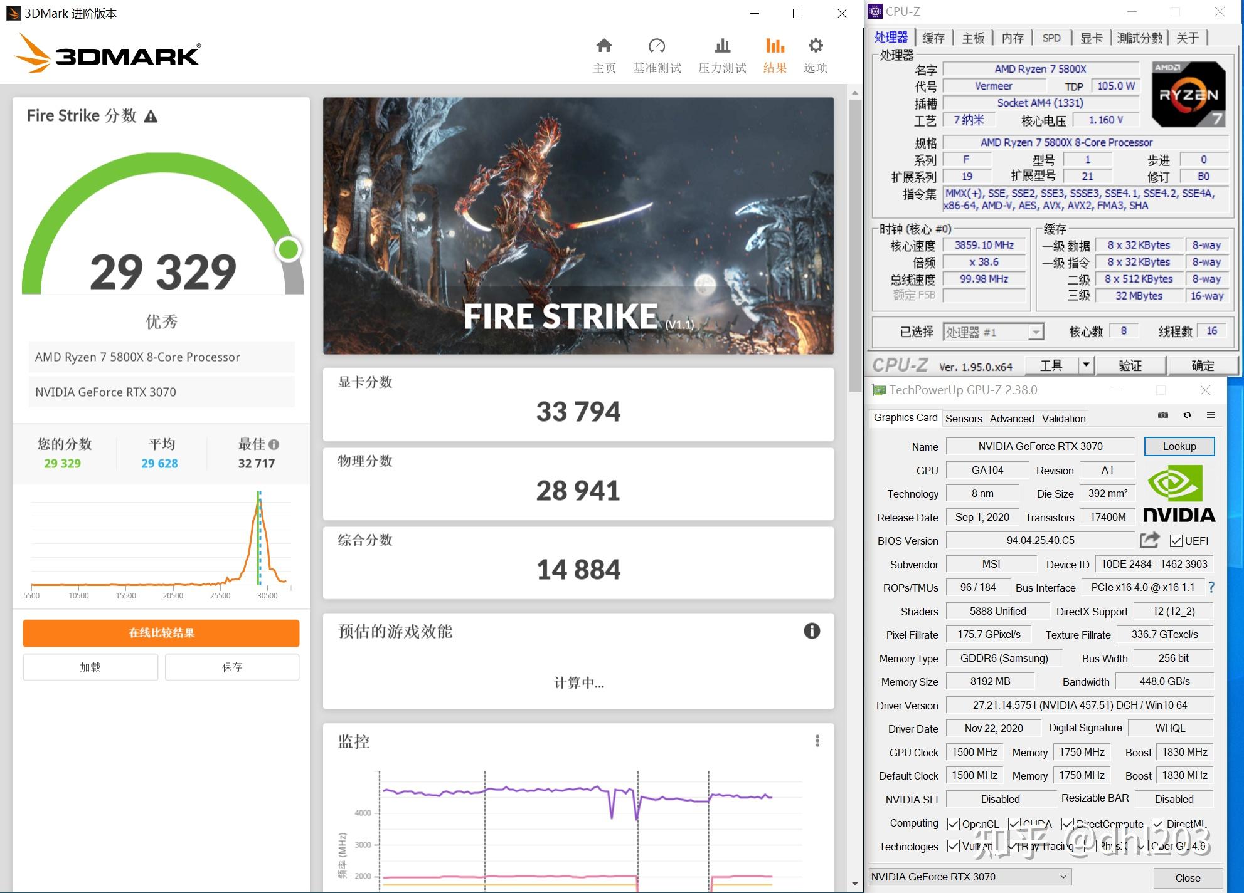This screenshot has height=893, width=1244.
Task: Take a screenshot with GPU-Z camera icon
Action: click(1162, 415)
